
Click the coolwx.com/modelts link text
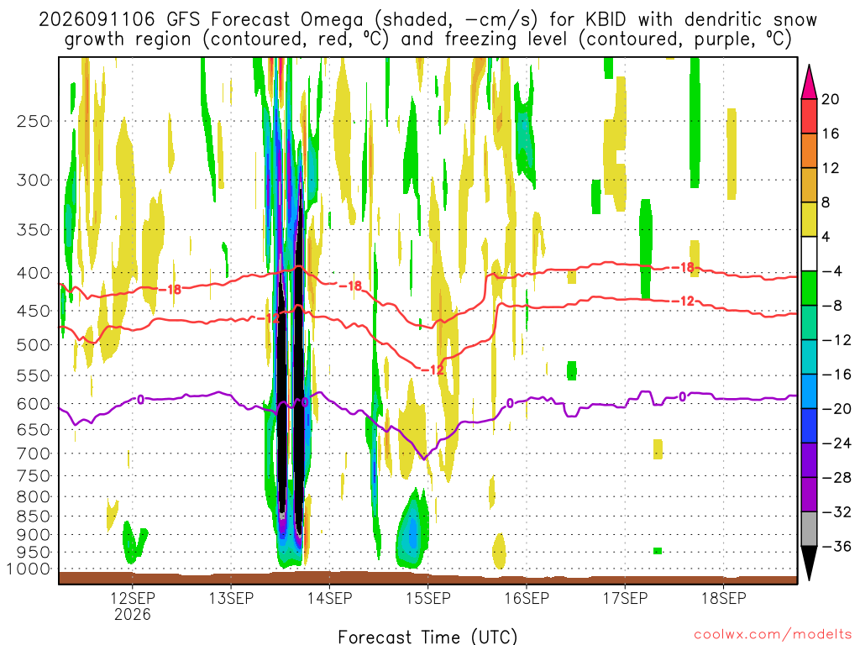click(773, 635)
